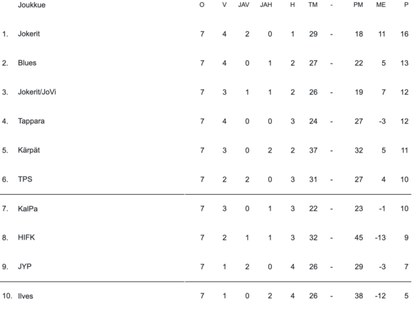Sort by the ME goal difference header
The height and width of the screenshot is (310, 414).
381,5
